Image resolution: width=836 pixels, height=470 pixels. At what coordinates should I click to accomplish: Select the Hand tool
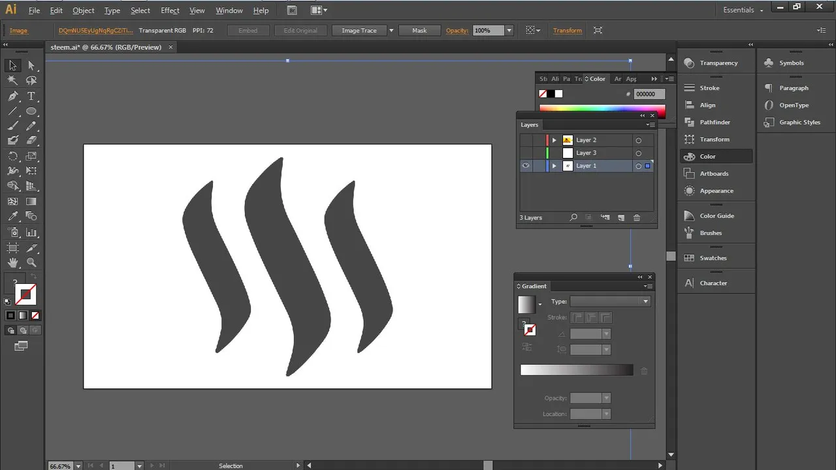coord(12,263)
